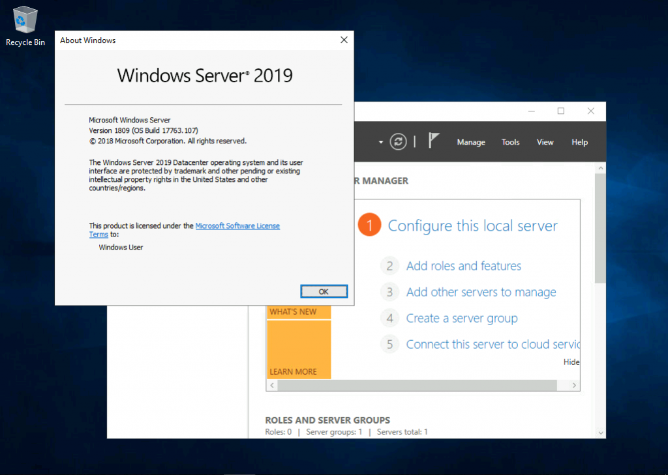The width and height of the screenshot is (668, 475).
Task: Hide the welcome tile
Action: tap(571, 362)
